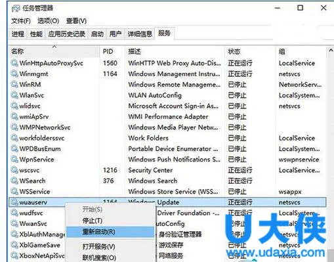This screenshot has width=334, height=262.
Task: Select the WinHttpAutoProxySvc service name
Action: pos(51,63)
